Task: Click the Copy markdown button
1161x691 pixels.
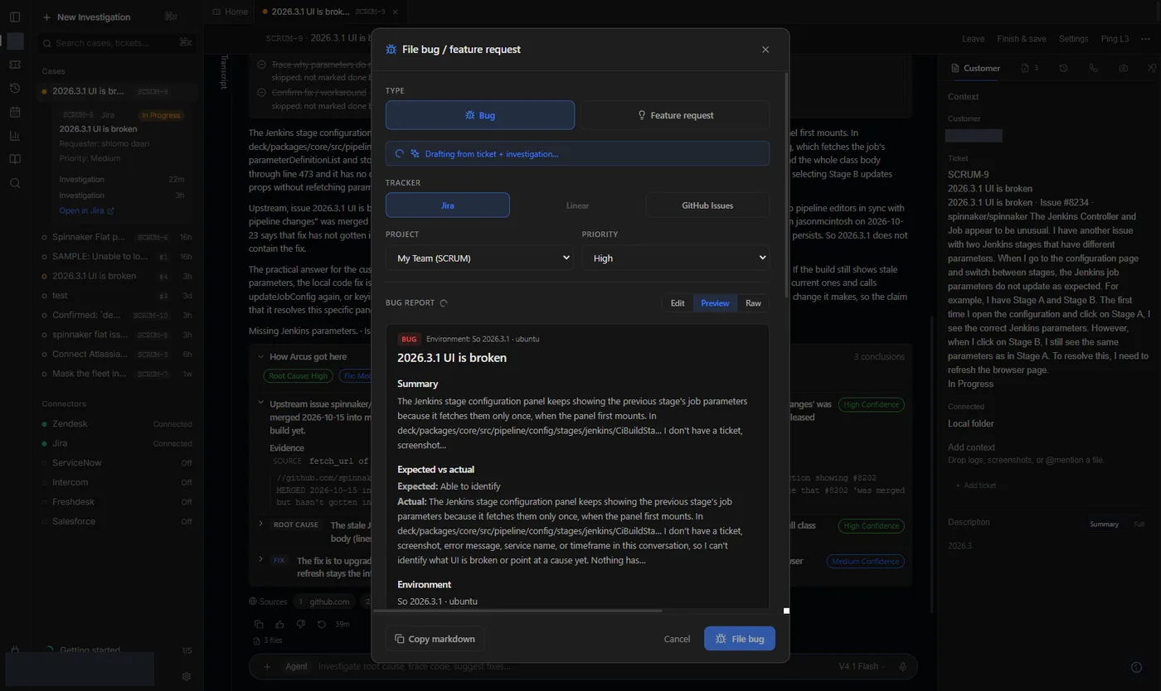Action: pyautogui.click(x=435, y=639)
